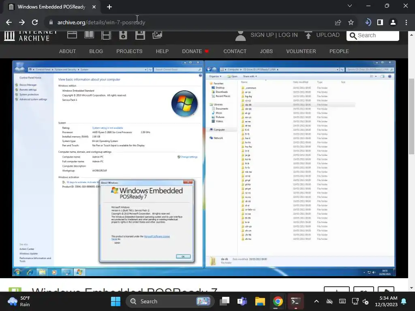Open the Images icon in Archive header

point(157,35)
